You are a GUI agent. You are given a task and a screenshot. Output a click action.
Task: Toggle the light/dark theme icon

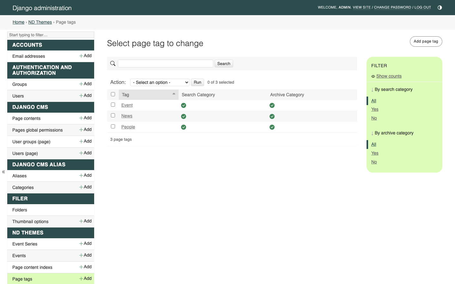tap(440, 8)
